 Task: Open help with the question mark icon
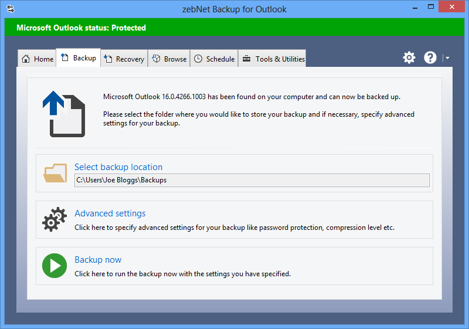430,57
